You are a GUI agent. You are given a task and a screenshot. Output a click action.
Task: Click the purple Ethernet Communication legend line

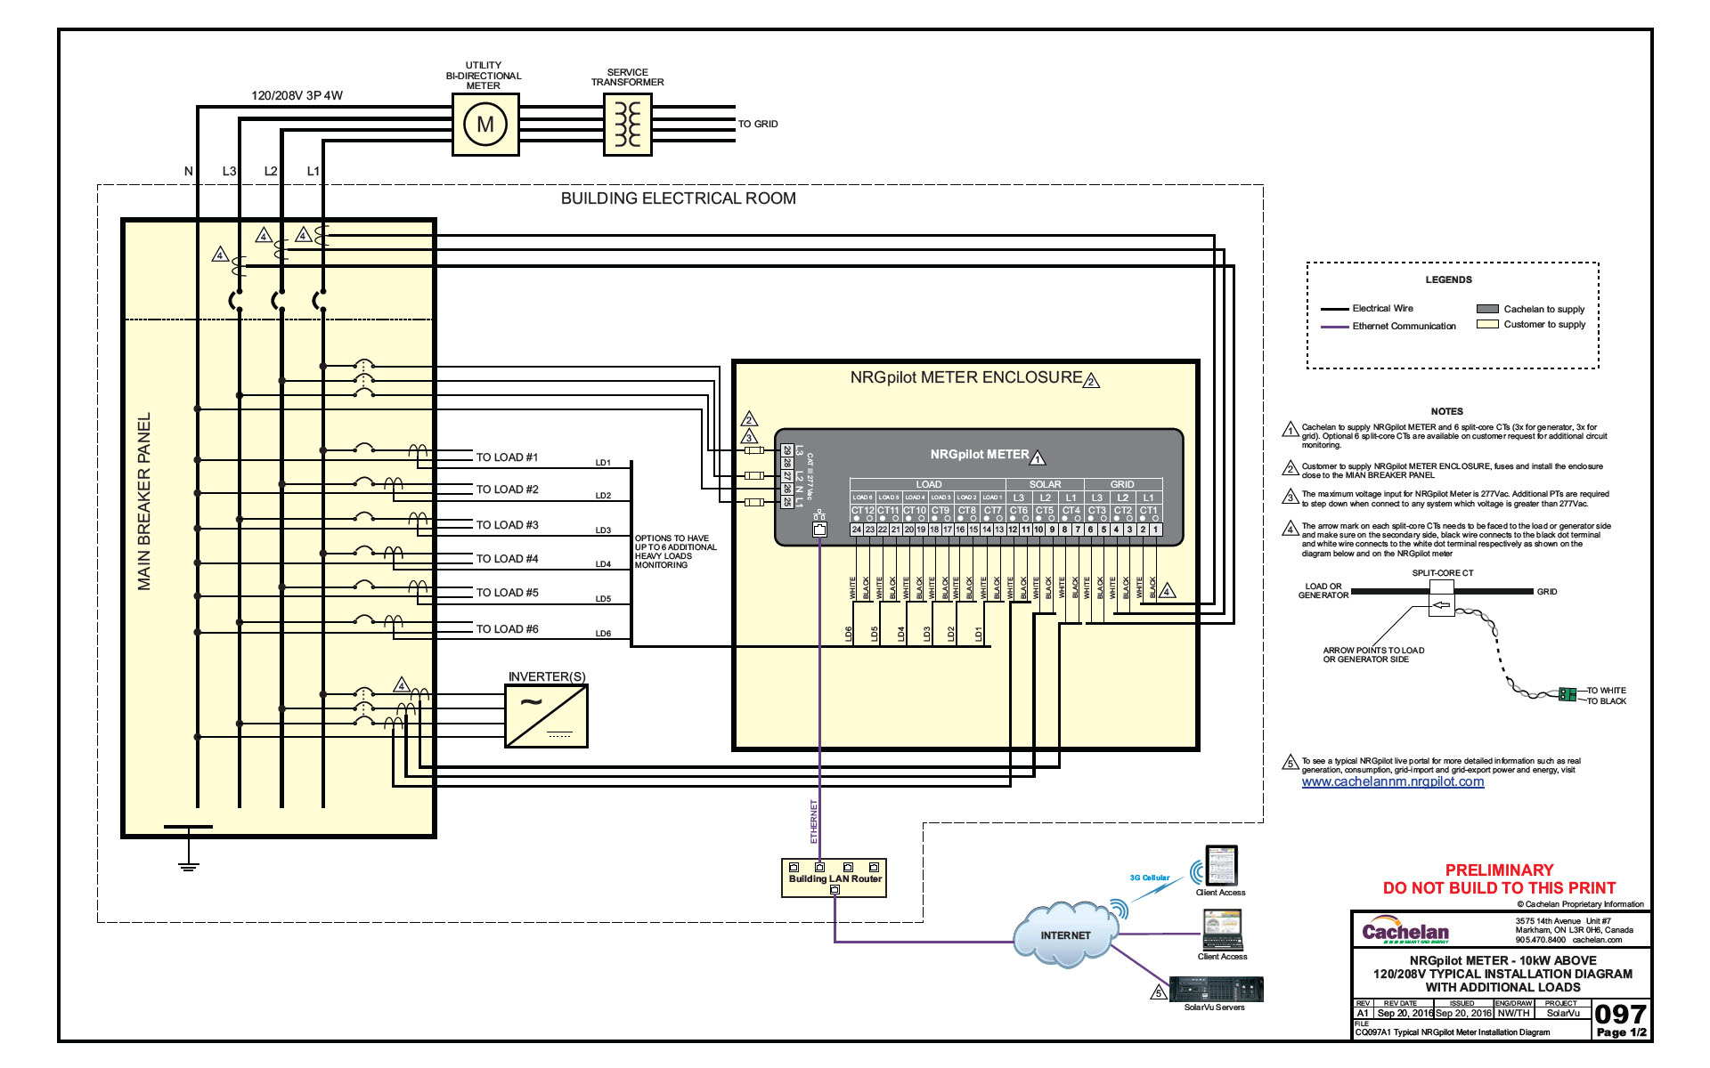[x=1335, y=327]
